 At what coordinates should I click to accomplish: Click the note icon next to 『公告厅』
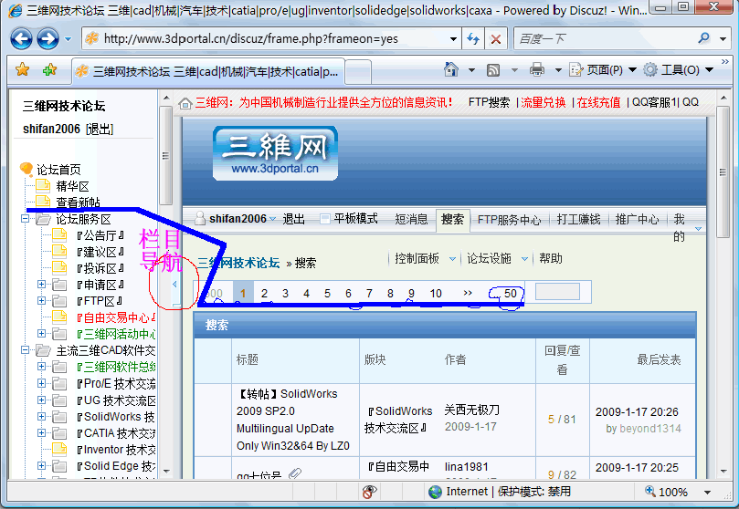59,234
